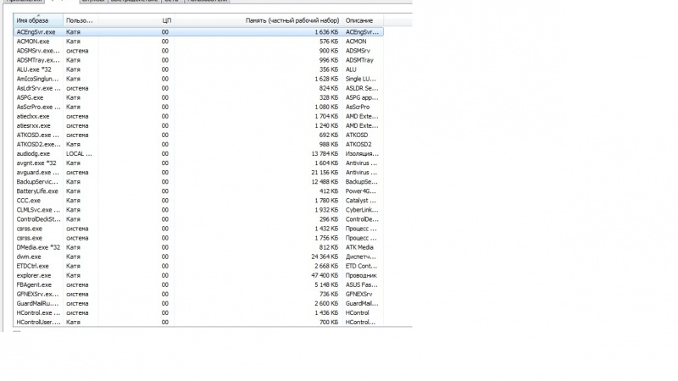Select the ACMON.exe process

pyautogui.click(x=198, y=41)
